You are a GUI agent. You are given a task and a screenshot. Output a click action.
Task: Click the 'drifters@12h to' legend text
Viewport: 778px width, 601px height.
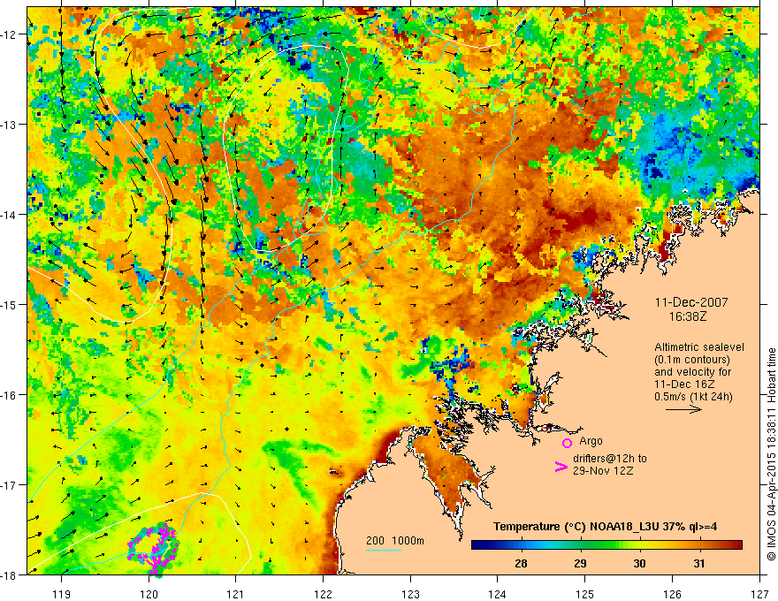[610, 459]
